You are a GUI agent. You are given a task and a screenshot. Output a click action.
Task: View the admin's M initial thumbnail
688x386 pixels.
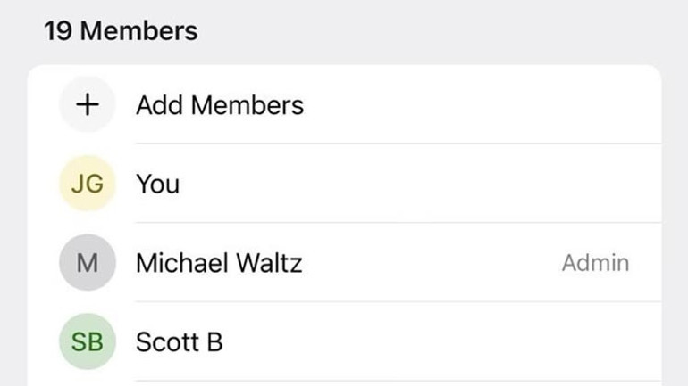[x=88, y=263]
